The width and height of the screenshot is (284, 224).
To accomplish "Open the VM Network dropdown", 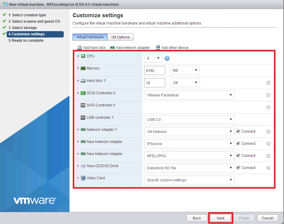I will tap(189, 132).
